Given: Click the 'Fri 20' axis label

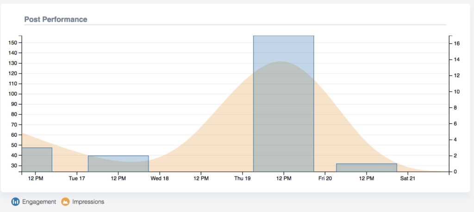Looking at the screenshot, I should coord(325,179).
